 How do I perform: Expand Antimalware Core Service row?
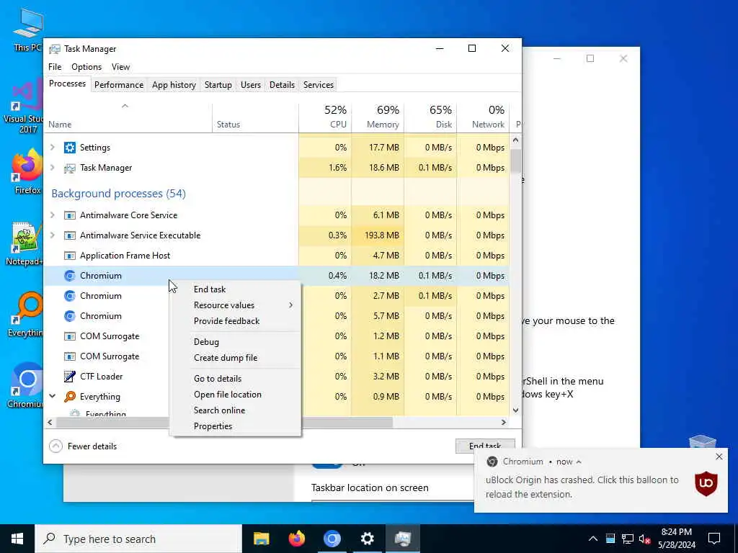point(53,215)
